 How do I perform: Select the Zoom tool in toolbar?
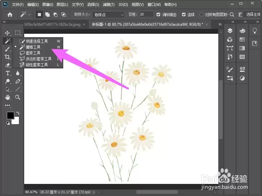(18, 97)
